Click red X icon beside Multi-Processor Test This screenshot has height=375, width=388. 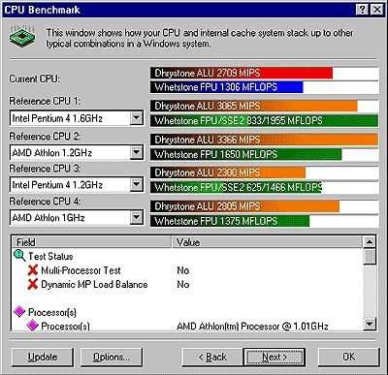(x=33, y=270)
